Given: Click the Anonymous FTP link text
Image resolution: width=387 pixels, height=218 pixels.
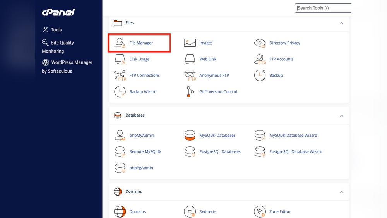Looking at the screenshot, I should pos(214,75).
